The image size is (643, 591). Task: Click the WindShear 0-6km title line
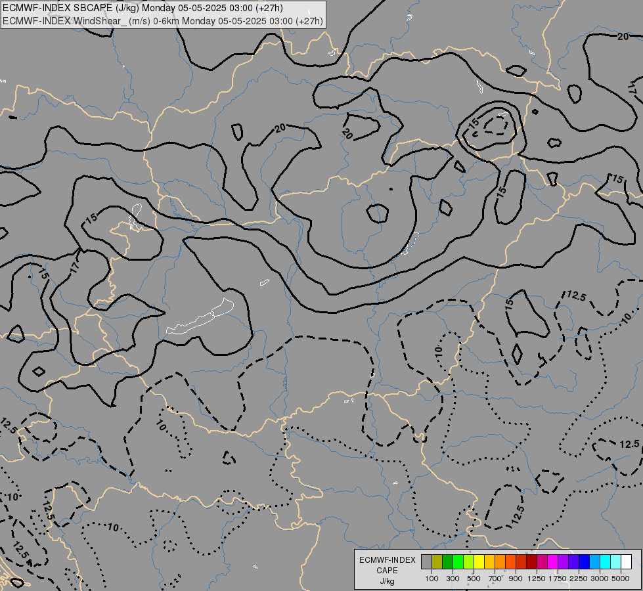163,21
